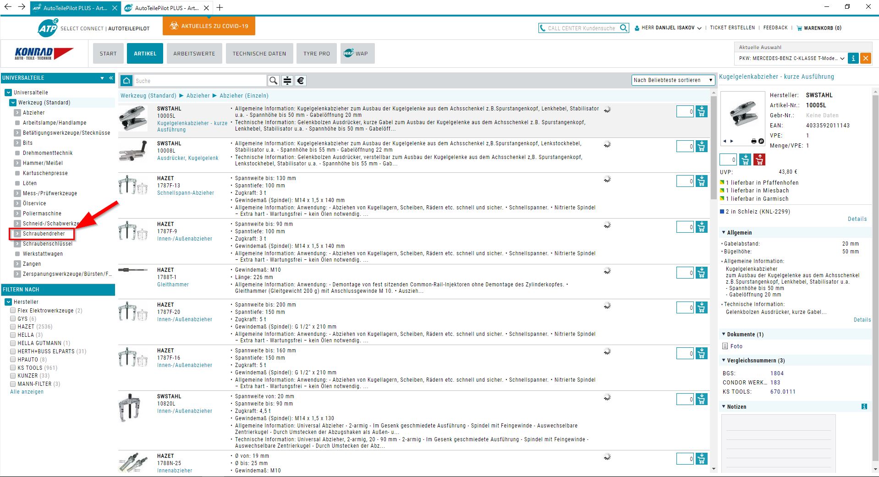This screenshot has width=879, height=477.
Task: Add SWSTAHL 10820L to cart
Action: 702,399
